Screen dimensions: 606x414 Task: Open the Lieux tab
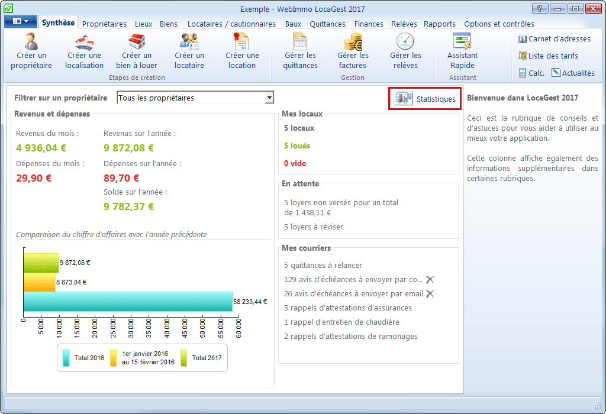(x=143, y=24)
